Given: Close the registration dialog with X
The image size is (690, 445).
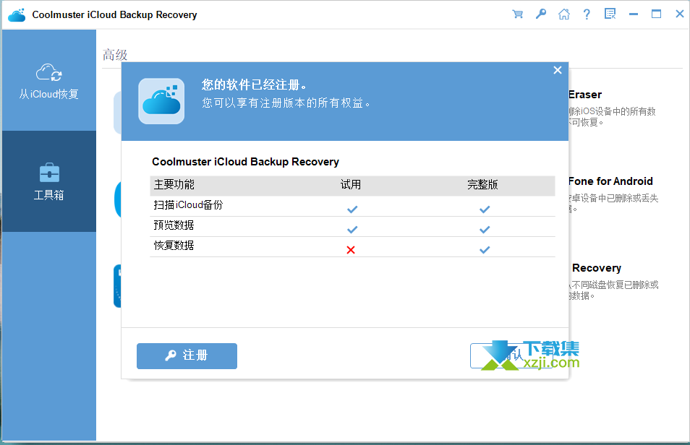Looking at the screenshot, I should (558, 70).
